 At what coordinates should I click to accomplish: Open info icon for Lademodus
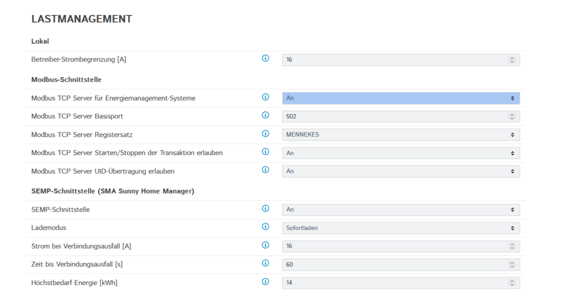[x=265, y=227]
